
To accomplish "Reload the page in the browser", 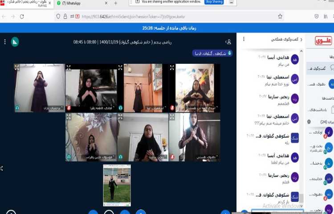I will click(22, 16).
